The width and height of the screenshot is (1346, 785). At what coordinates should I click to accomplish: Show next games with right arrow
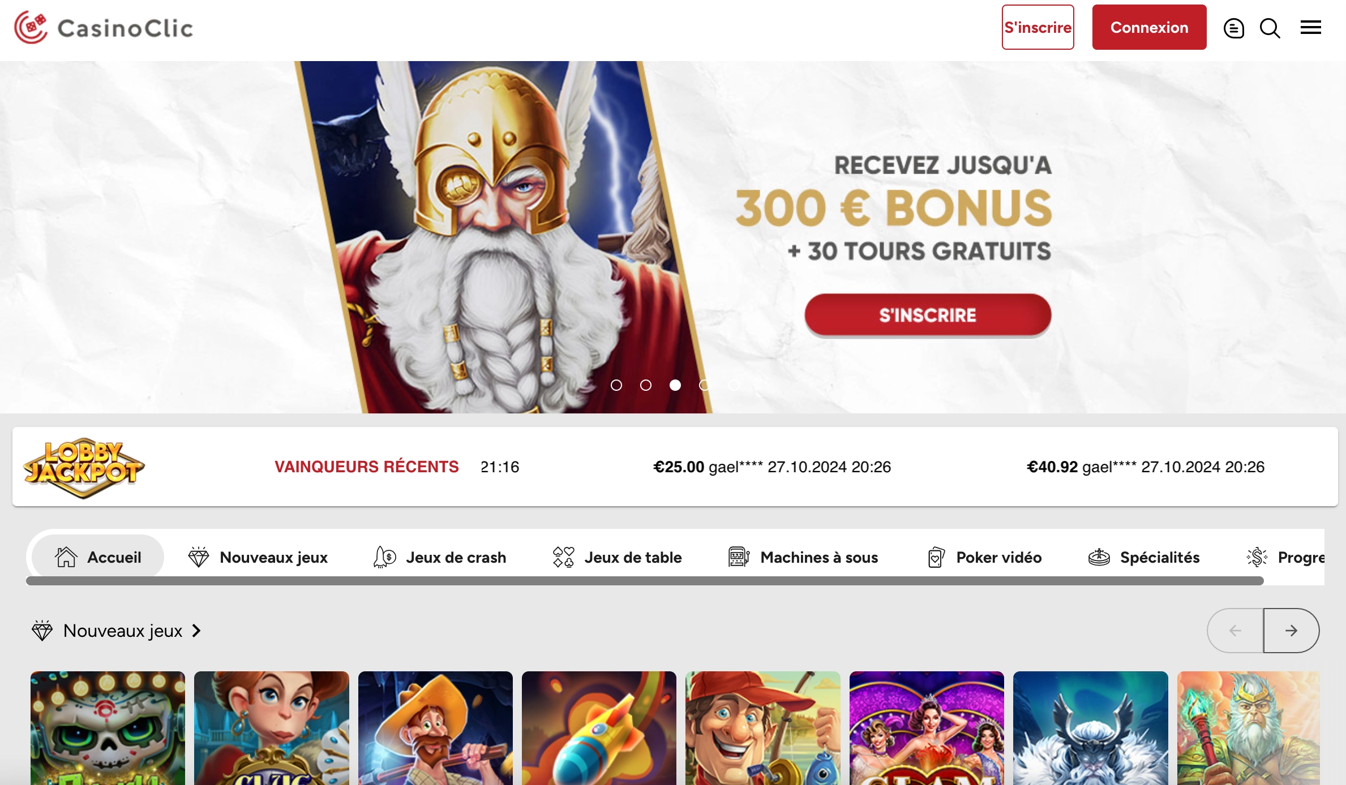[x=1291, y=631]
